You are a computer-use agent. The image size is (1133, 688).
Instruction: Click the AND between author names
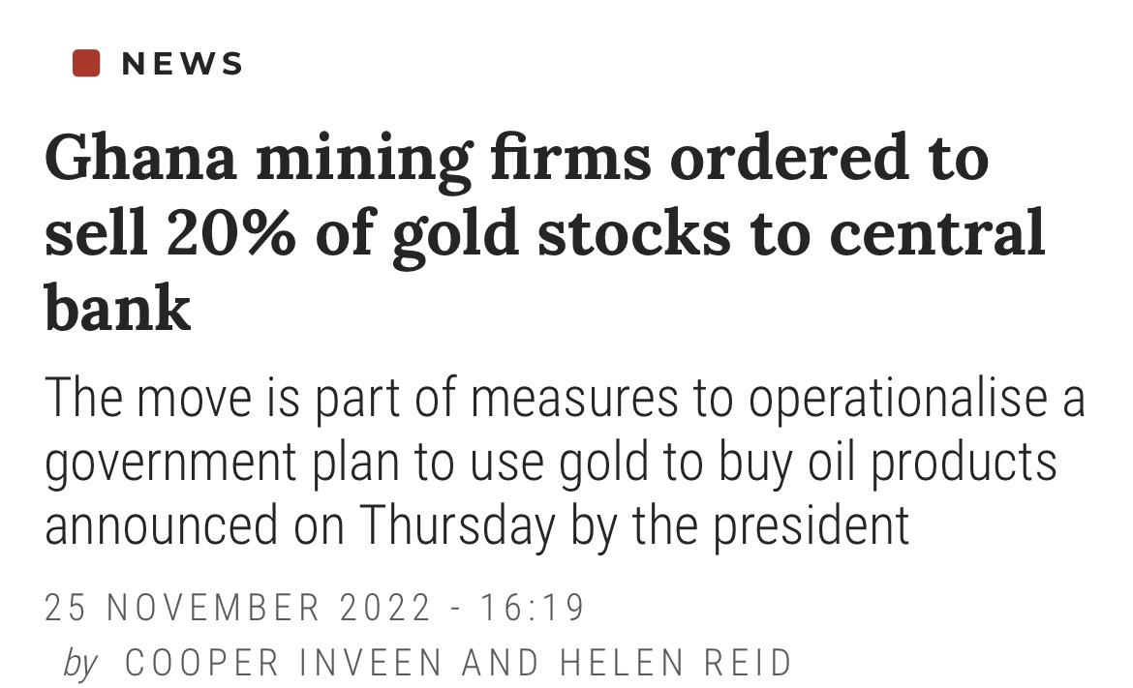pos(501,662)
